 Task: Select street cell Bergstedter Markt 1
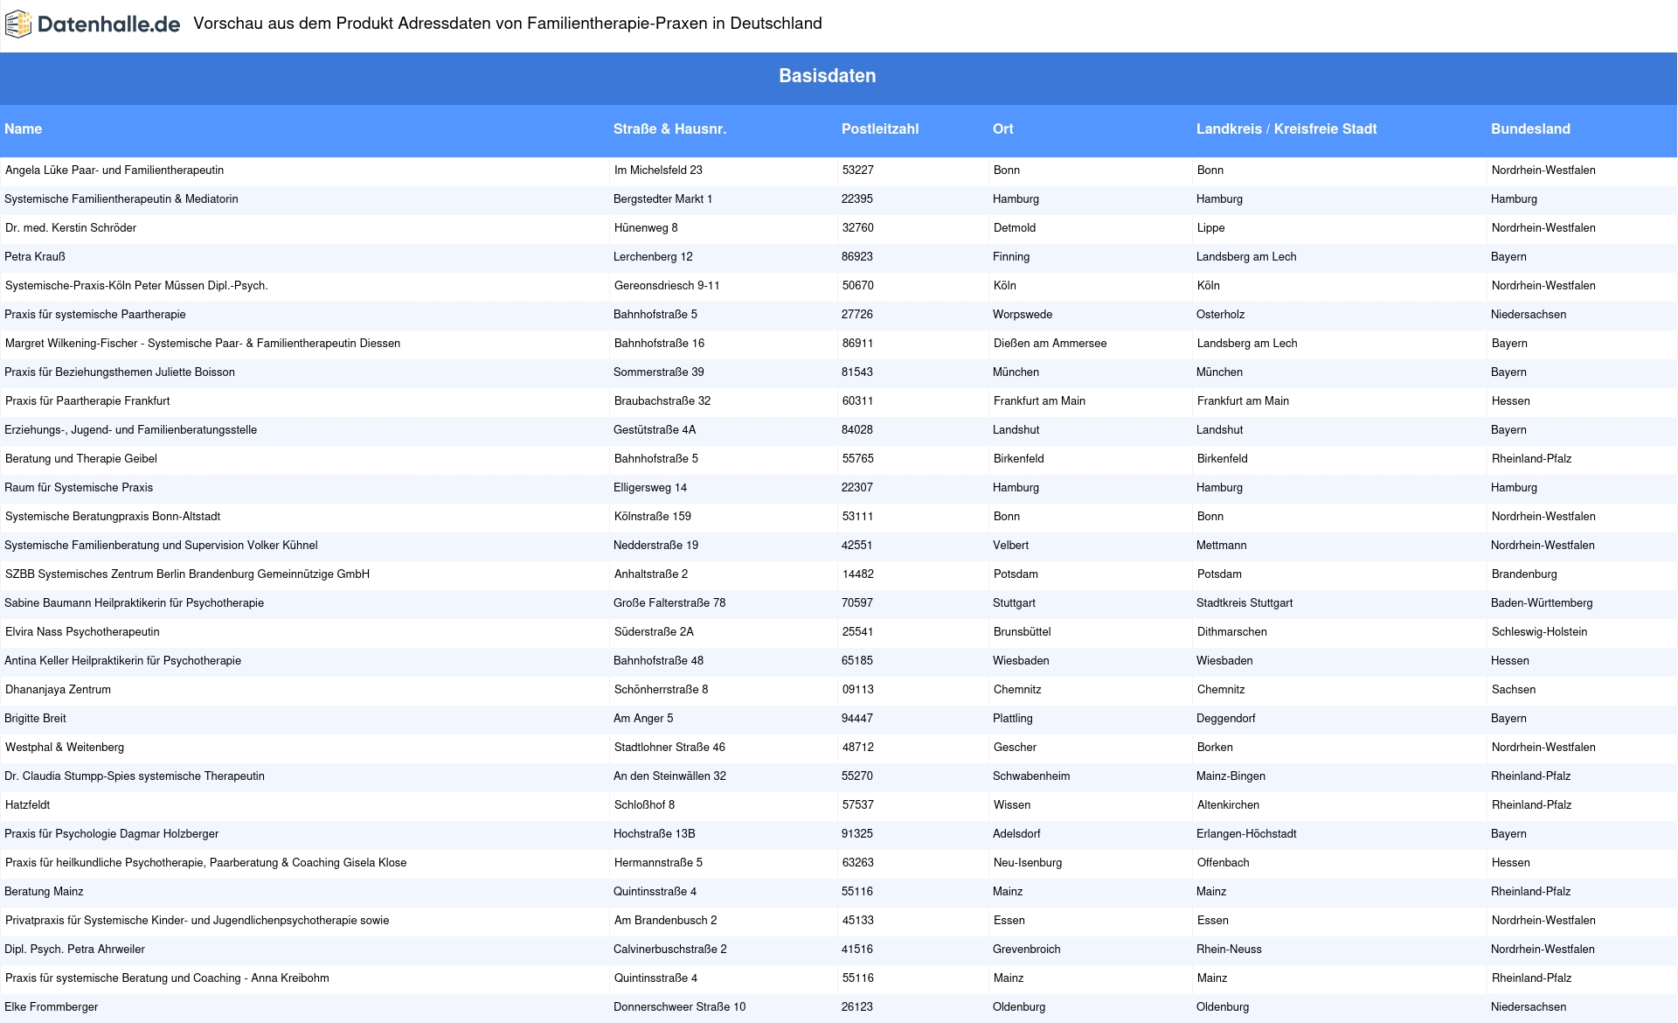662,199
